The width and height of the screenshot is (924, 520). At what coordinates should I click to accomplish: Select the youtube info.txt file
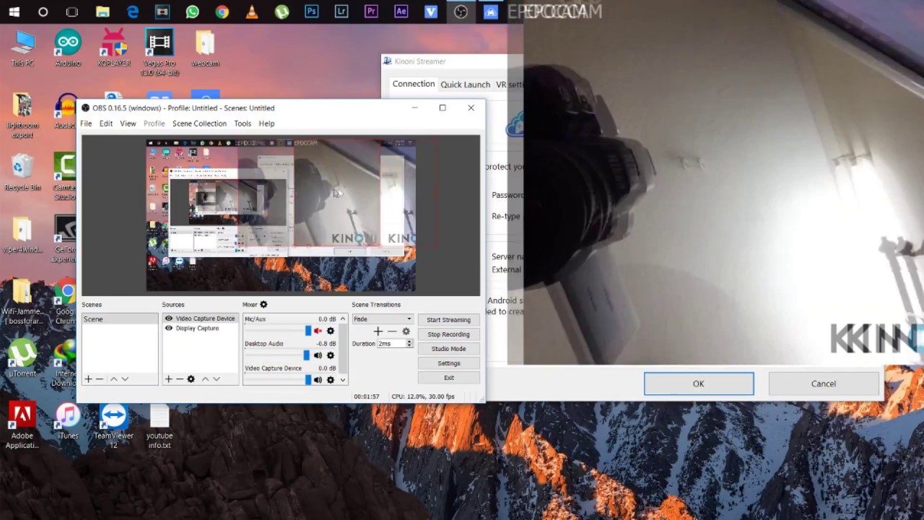[x=160, y=426]
